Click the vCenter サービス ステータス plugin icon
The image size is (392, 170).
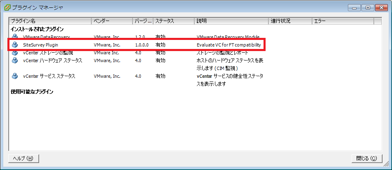pyautogui.click(x=15, y=76)
